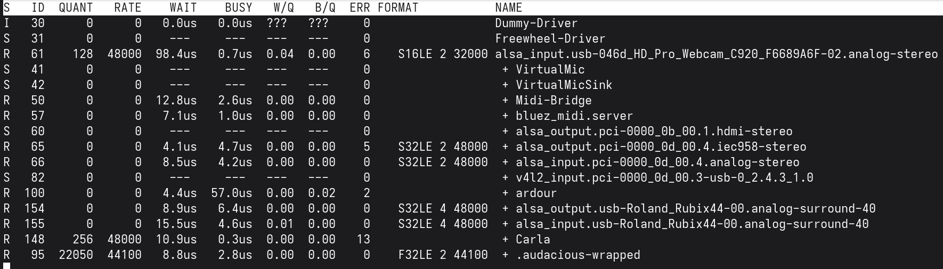
Task: Click the ERR value 13 for Carla
Action: (x=363, y=240)
